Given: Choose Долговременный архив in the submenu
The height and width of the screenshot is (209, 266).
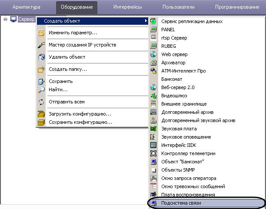Looking at the screenshot, I should pos(187,113).
